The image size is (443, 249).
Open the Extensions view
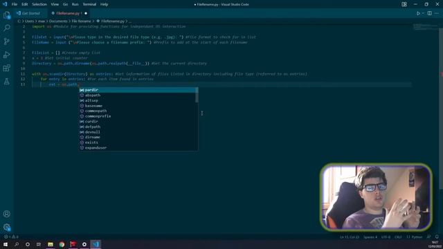[7, 68]
